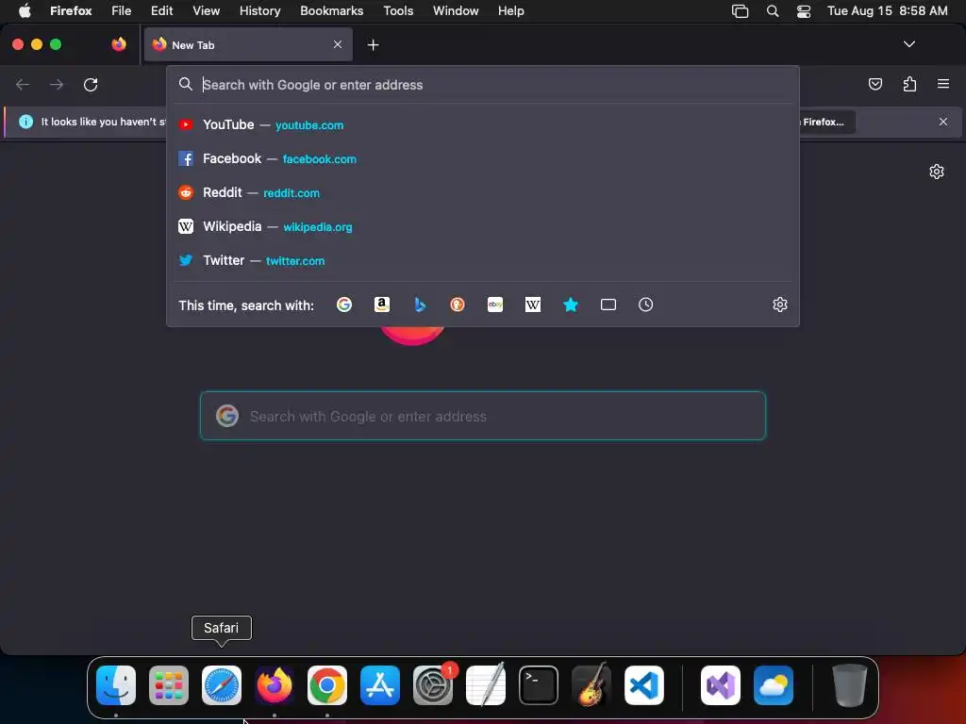Screen dimensions: 966x724
Task: Open App Store from the Dock
Action: [x=380, y=685]
